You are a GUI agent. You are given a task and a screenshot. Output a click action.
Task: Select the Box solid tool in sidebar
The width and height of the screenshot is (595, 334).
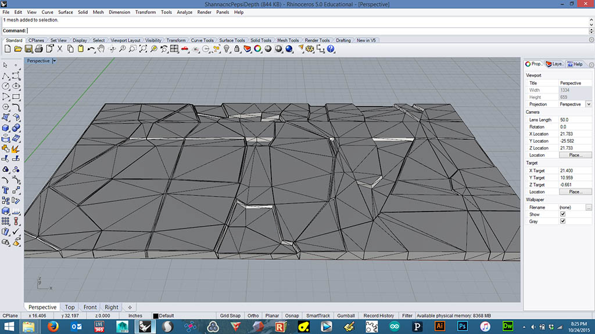(x=6, y=128)
